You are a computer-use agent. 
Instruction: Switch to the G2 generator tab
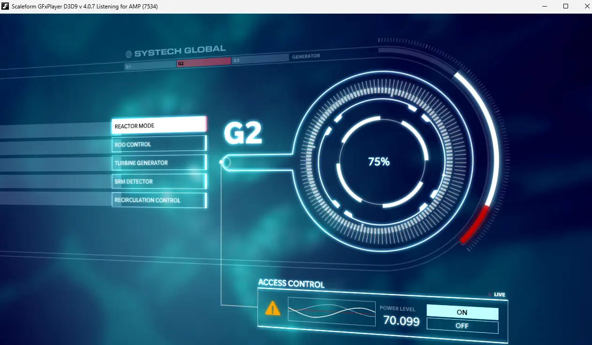click(204, 62)
